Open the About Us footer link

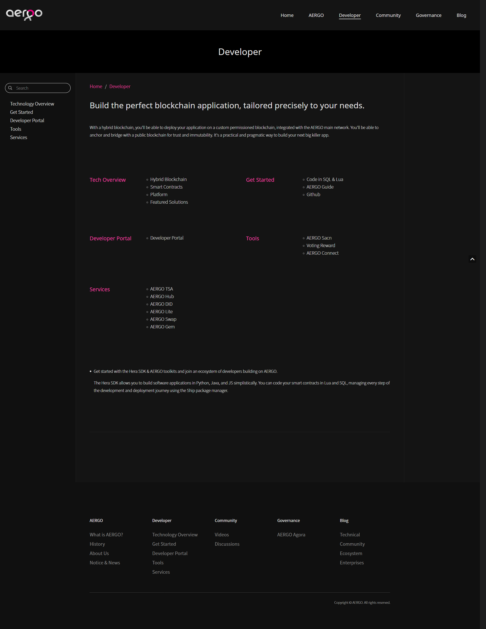coord(99,553)
